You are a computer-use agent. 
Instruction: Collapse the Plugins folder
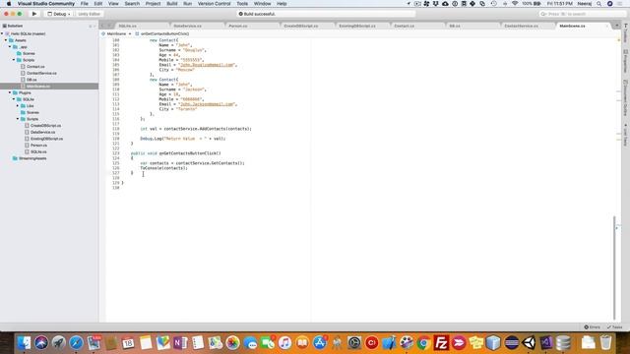pos(10,92)
